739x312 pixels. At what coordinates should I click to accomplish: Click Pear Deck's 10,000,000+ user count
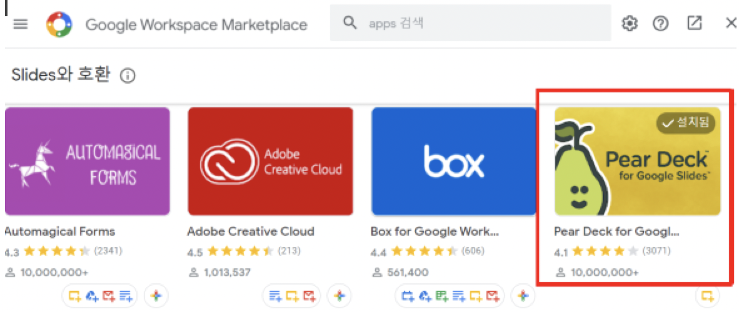pos(605,273)
